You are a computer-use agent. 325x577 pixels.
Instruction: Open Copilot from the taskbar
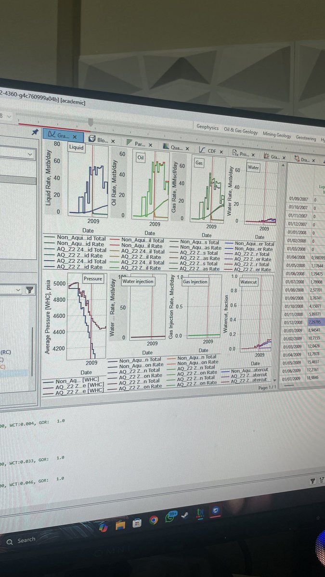pos(103,528)
